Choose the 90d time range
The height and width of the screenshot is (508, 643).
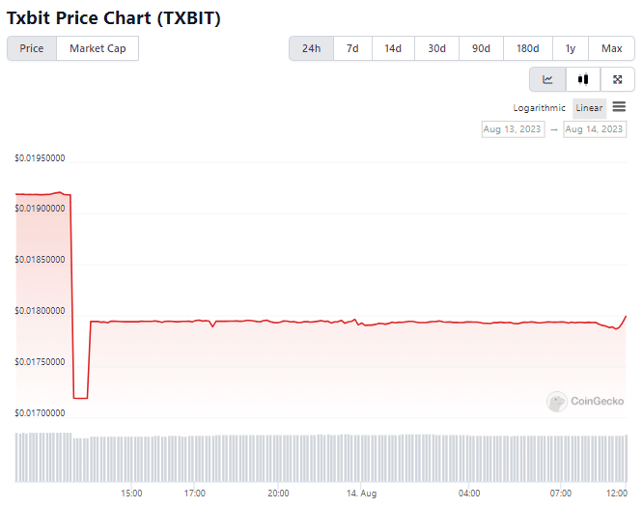tap(481, 48)
